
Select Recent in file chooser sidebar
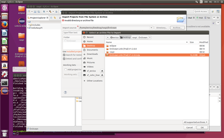coord(93,37)
